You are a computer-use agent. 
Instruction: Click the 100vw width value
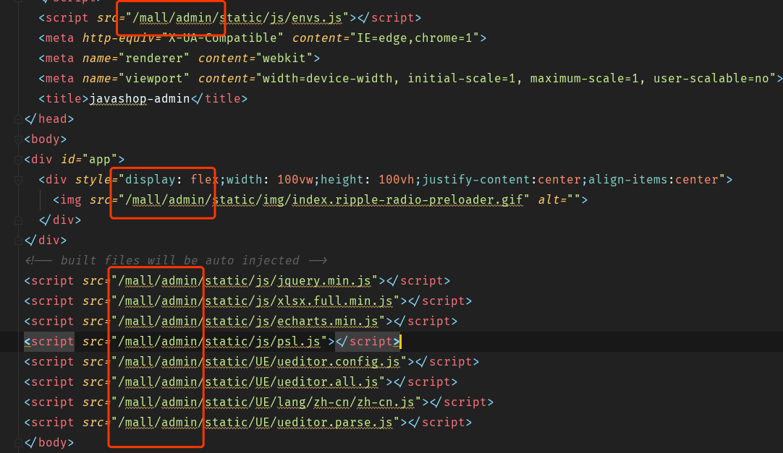tap(295, 180)
